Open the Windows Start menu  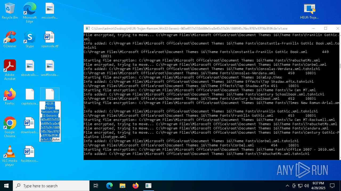point(6,186)
